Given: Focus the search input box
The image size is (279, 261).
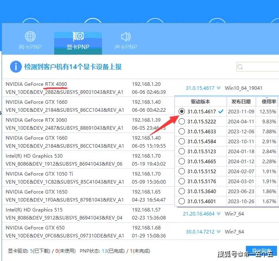Looking at the screenshot, I should [257, 67].
